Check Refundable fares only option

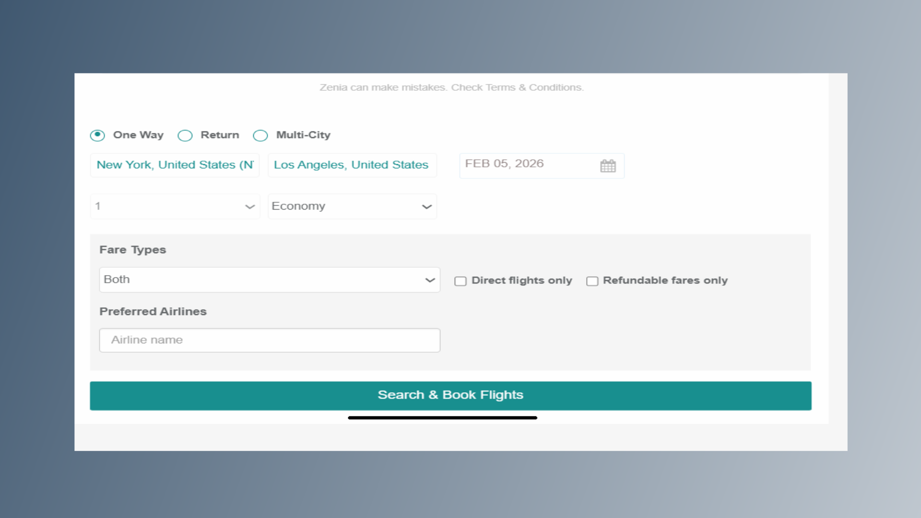pos(592,281)
